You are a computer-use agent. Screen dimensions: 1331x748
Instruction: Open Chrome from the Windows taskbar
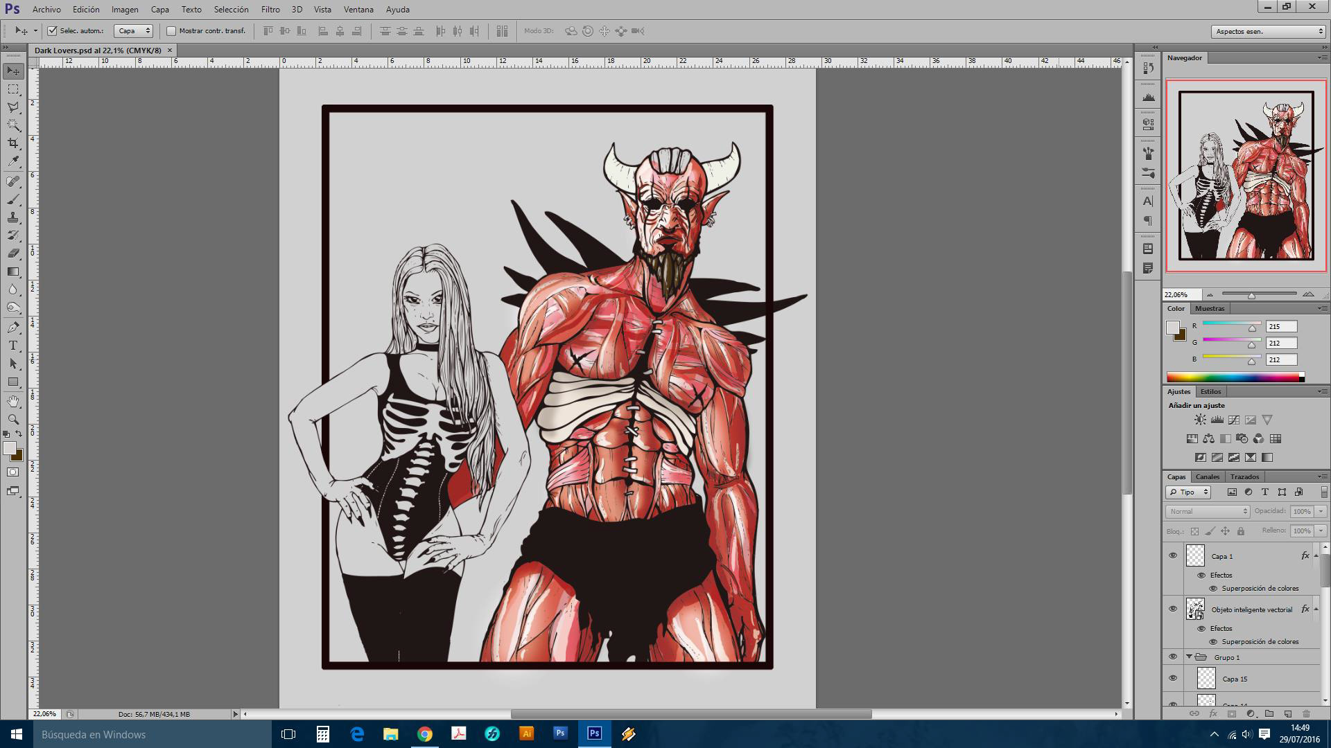pos(425,734)
